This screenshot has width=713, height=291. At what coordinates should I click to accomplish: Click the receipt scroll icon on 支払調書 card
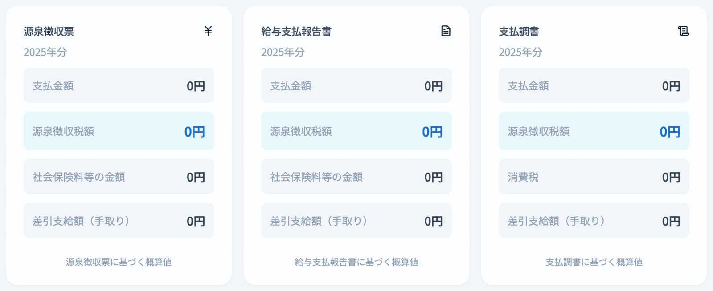point(683,31)
